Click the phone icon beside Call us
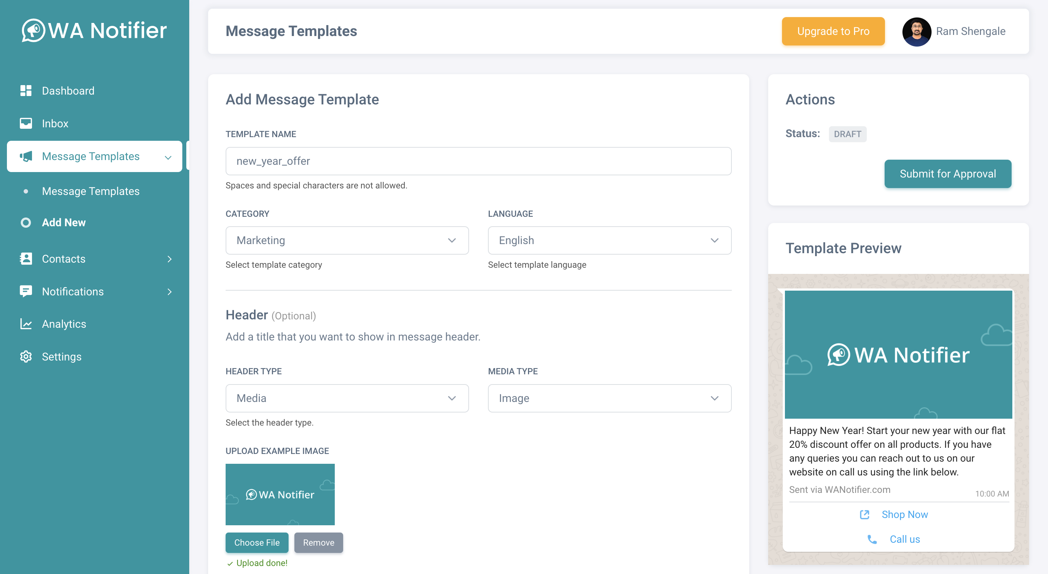 tap(872, 539)
